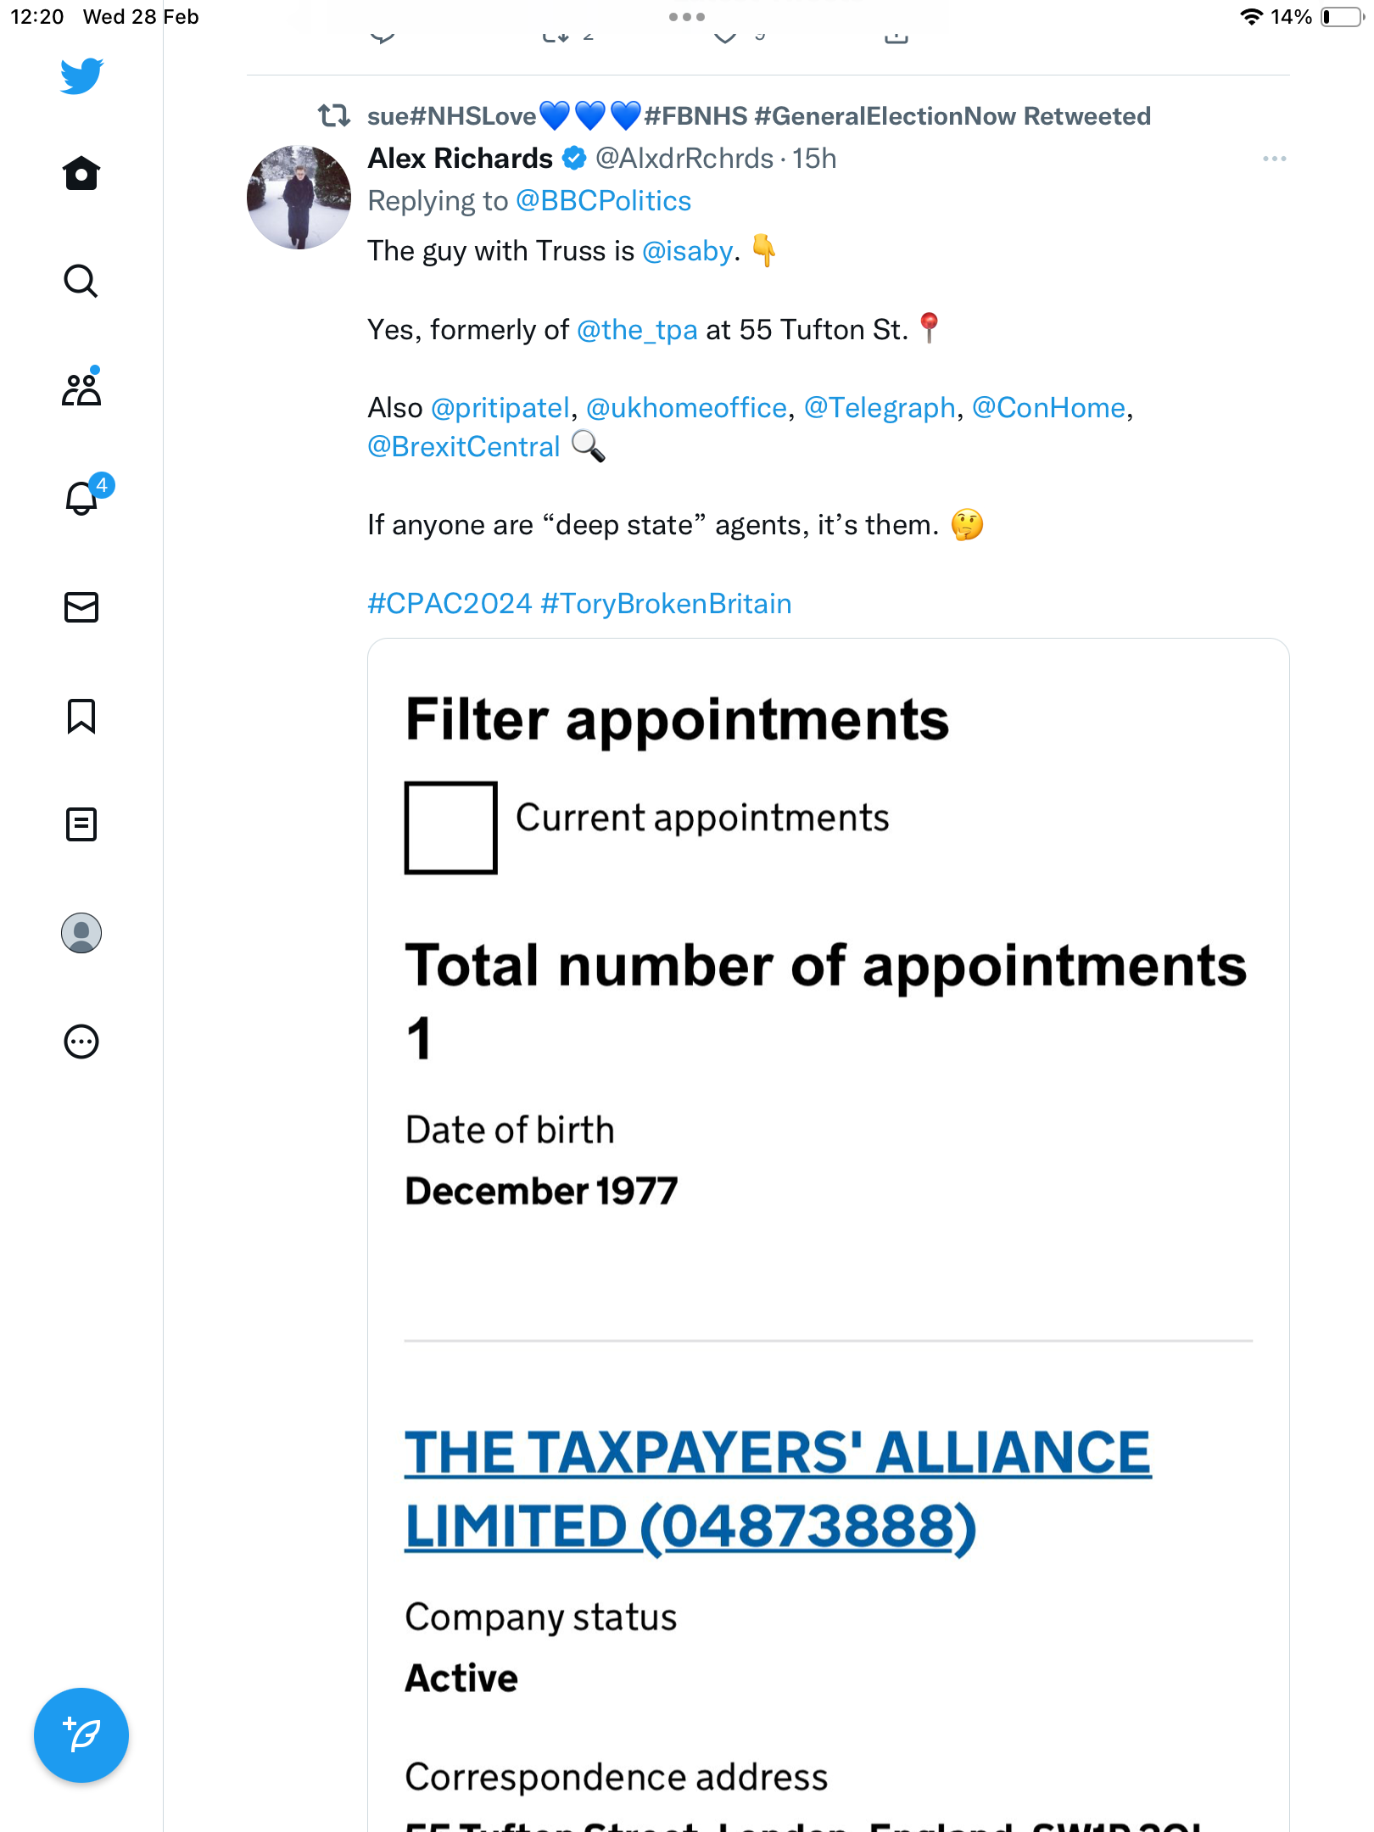Screen dimensions: 1374x1832
Task: Open Alex Richards profile picture
Action: [299, 197]
